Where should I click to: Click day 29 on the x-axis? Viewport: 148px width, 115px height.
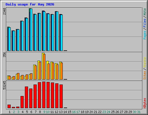tap(130, 112)
